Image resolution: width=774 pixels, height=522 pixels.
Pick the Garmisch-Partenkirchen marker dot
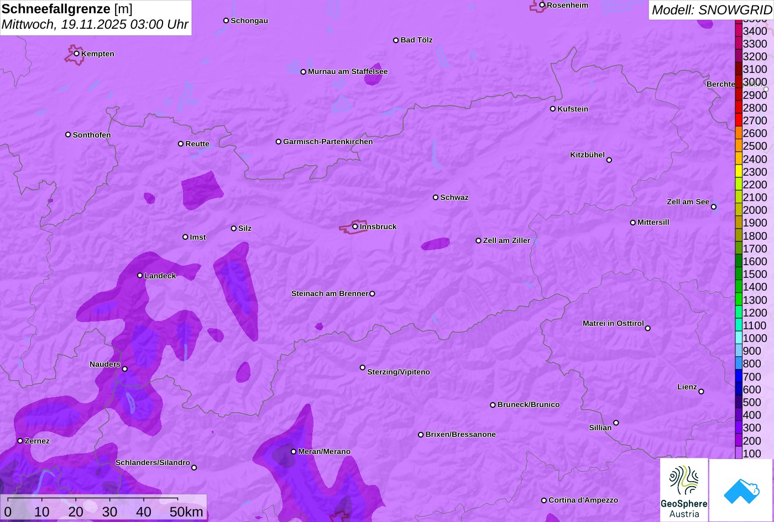tap(279, 141)
